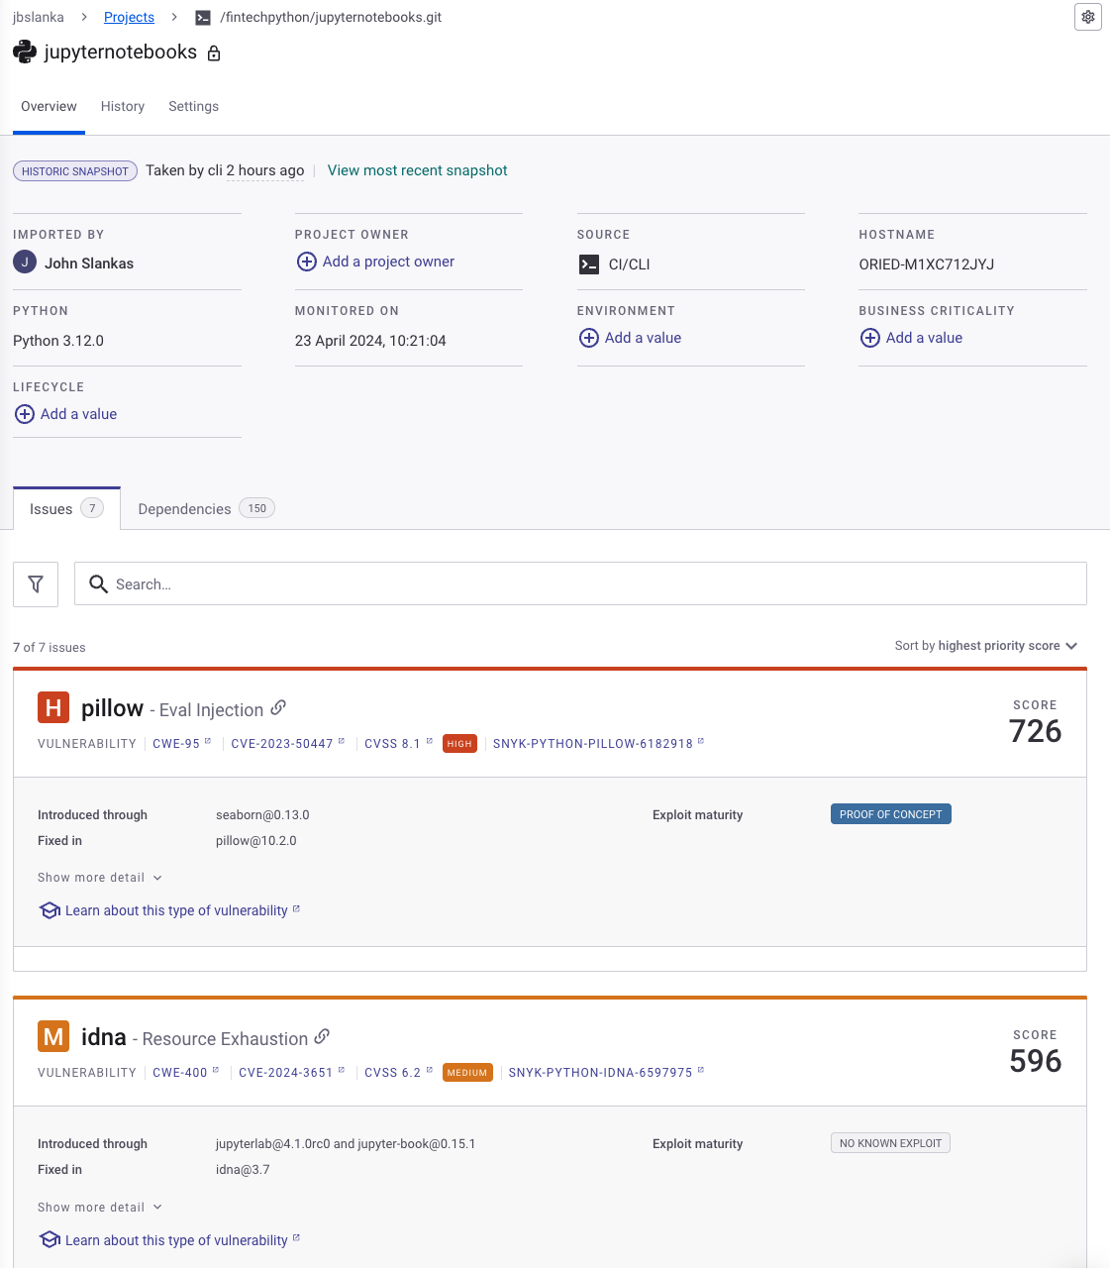Switch to the Dependencies tab
Viewport: 1110px width, 1268px height.
(x=184, y=508)
